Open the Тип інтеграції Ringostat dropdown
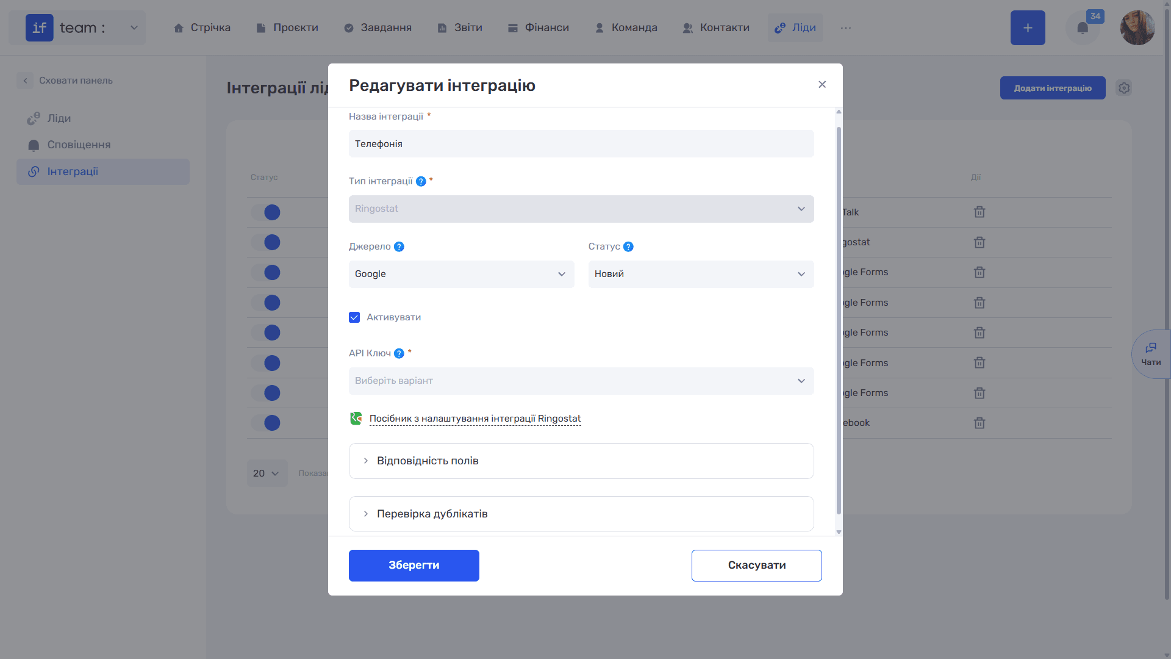The image size is (1171, 659). (x=581, y=209)
